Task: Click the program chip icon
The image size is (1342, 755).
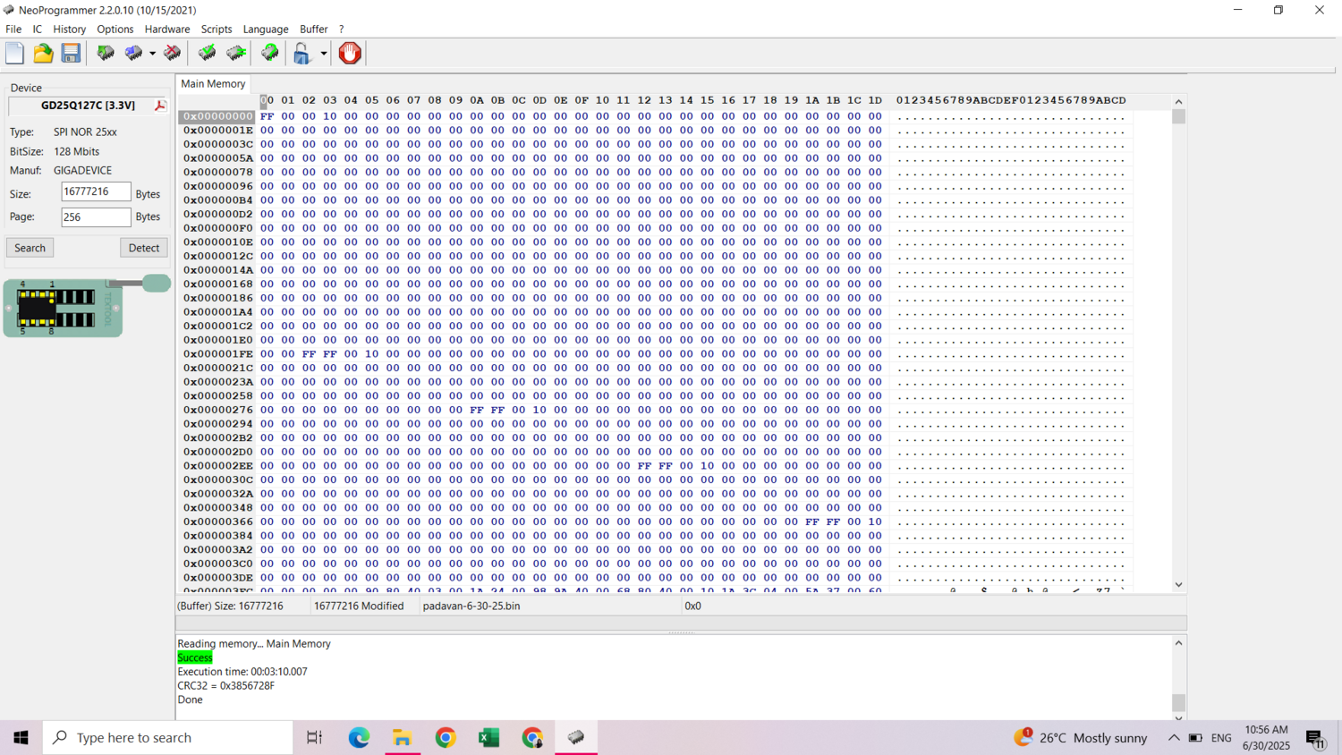Action: [x=133, y=54]
